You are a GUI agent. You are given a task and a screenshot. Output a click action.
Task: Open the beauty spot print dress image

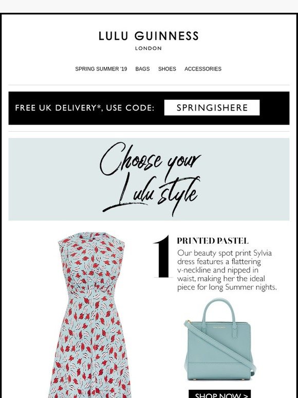click(90, 315)
